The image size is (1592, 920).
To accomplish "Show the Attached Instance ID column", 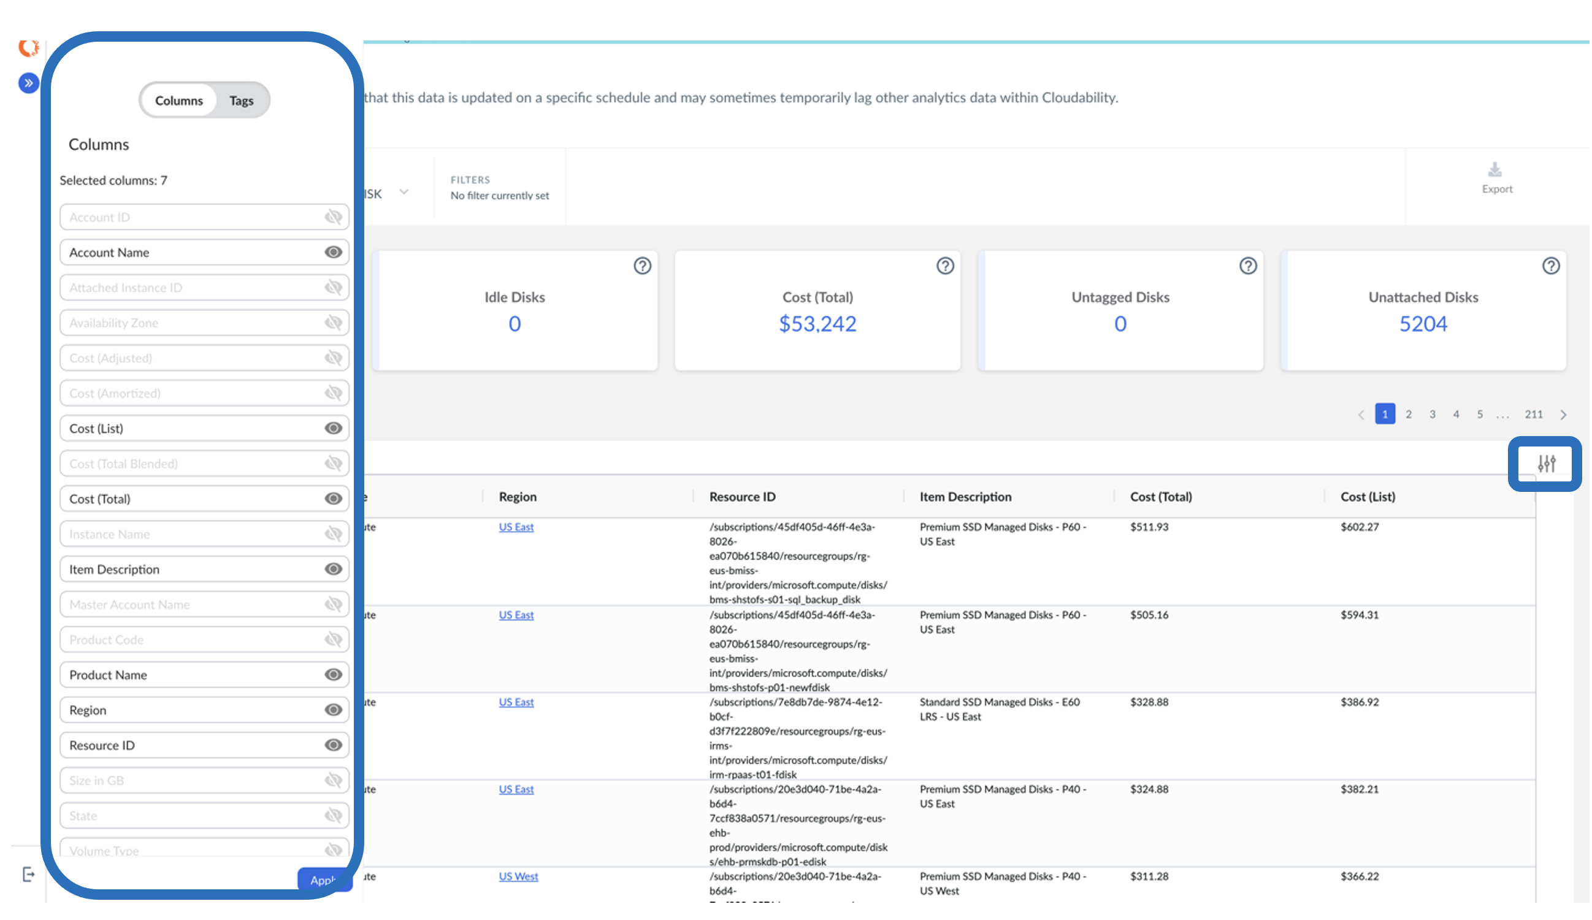I will 334,288.
